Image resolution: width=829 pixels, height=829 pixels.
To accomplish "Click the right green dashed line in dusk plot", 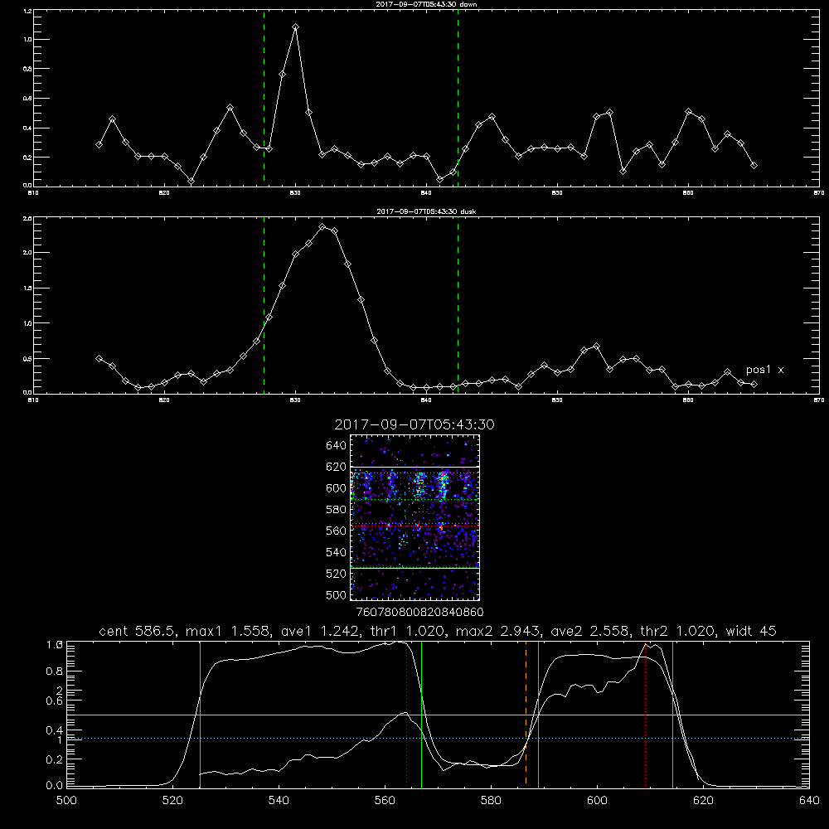I will point(458,306).
